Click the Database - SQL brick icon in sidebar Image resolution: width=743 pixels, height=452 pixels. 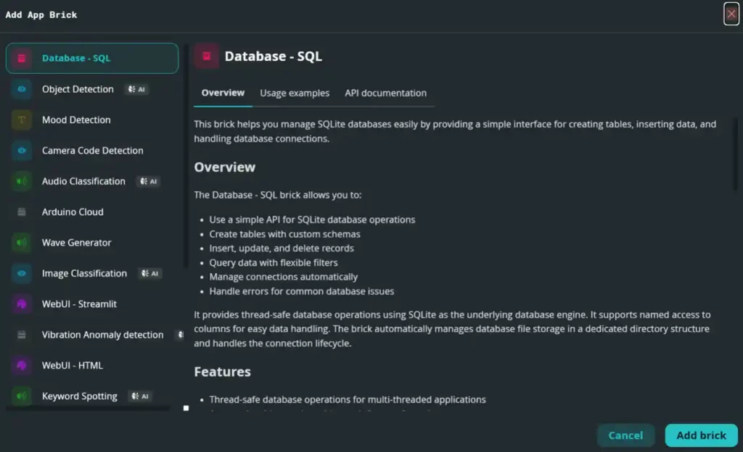(x=22, y=59)
